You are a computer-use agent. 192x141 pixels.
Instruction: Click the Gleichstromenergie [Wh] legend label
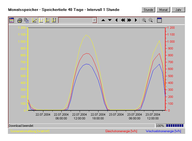(121, 131)
